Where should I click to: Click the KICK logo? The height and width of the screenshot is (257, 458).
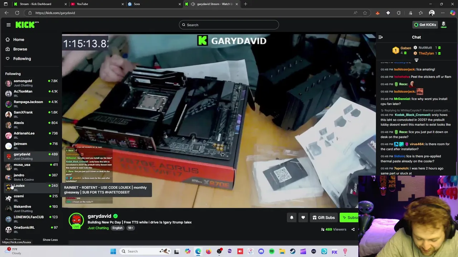click(x=27, y=25)
